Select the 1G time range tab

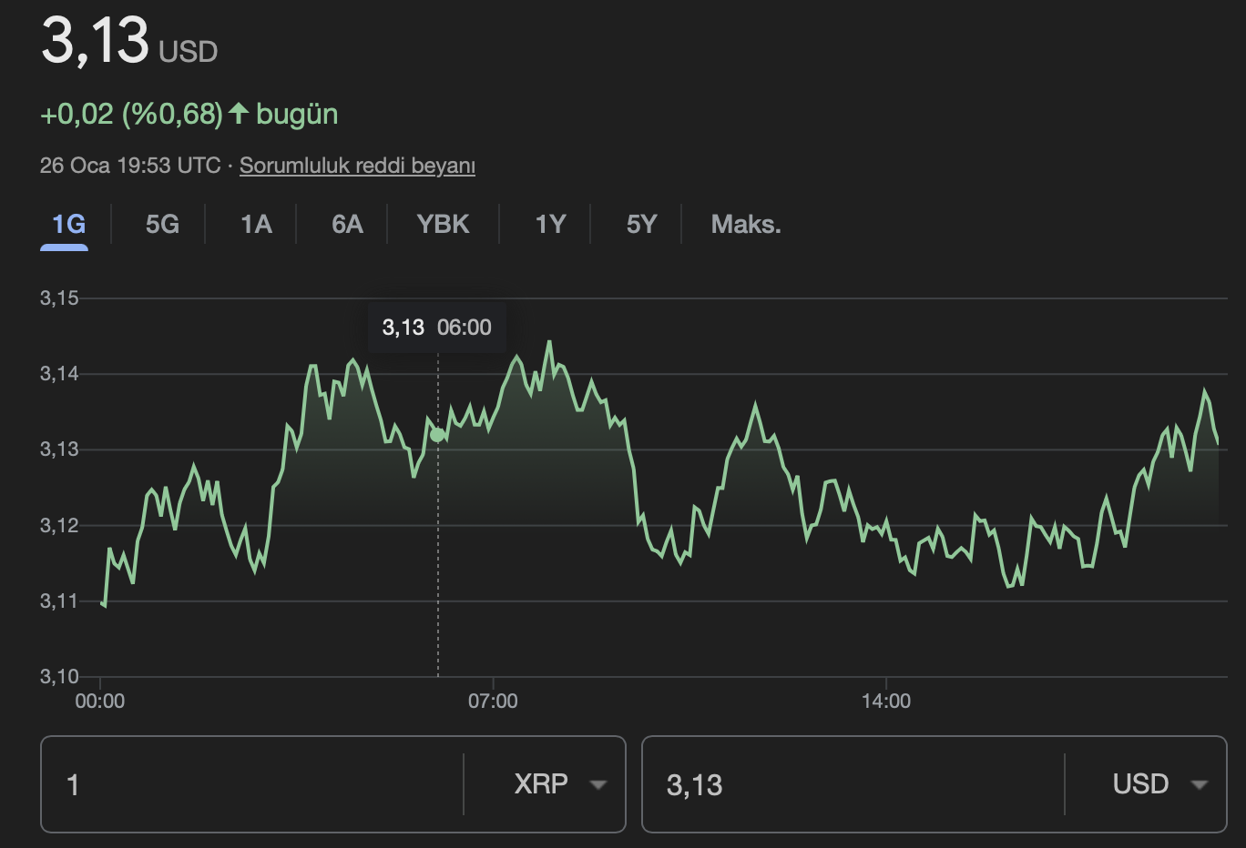[68, 224]
